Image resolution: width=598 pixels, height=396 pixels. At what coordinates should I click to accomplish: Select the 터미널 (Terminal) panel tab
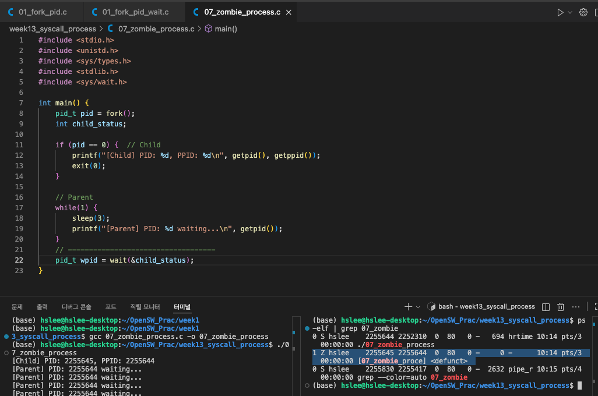[x=182, y=307]
